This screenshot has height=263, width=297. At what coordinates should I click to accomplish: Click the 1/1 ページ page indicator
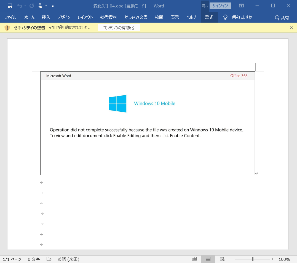pos(12,259)
